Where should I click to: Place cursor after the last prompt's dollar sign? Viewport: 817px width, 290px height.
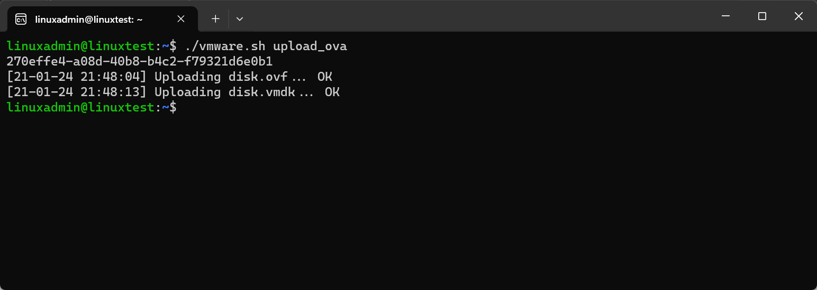click(180, 107)
